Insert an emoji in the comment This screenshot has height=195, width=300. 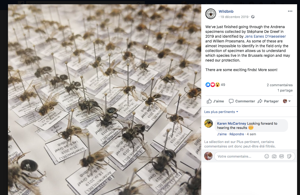[266, 156]
